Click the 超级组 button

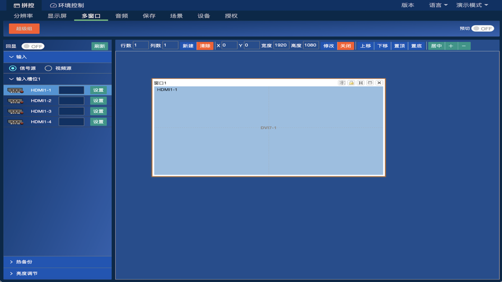(24, 29)
